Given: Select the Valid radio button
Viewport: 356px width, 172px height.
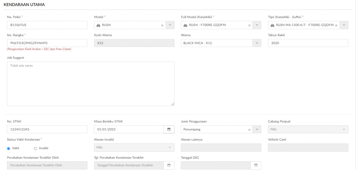Looking at the screenshot, I should pos(9,148).
